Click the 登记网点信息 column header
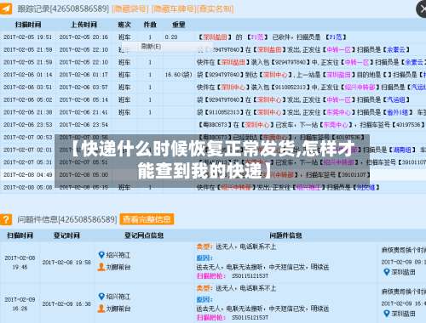 pyautogui.click(x=144, y=235)
